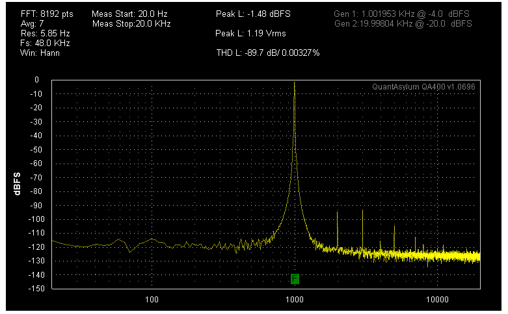
Task: Click the -50 axis label
Action: pos(36,150)
